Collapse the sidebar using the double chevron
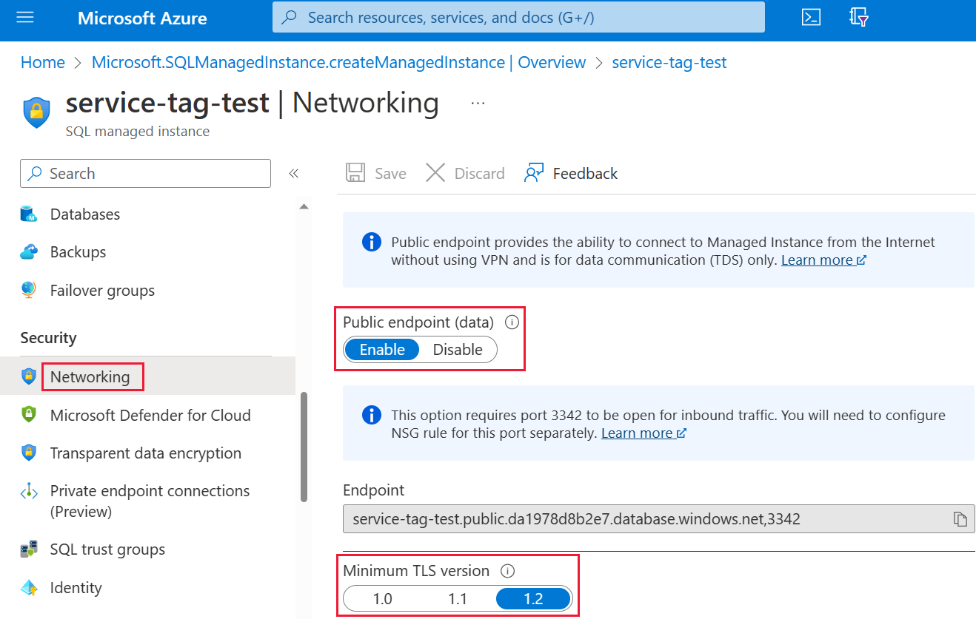Viewport: 976px width, 619px height. tap(294, 172)
